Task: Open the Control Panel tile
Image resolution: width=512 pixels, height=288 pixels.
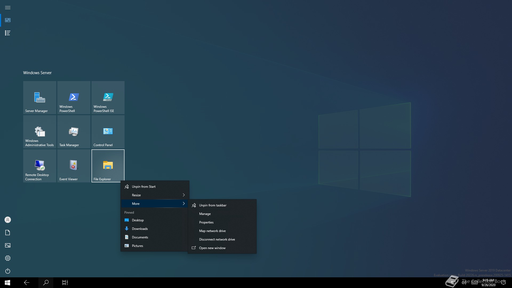Action: coord(108,132)
